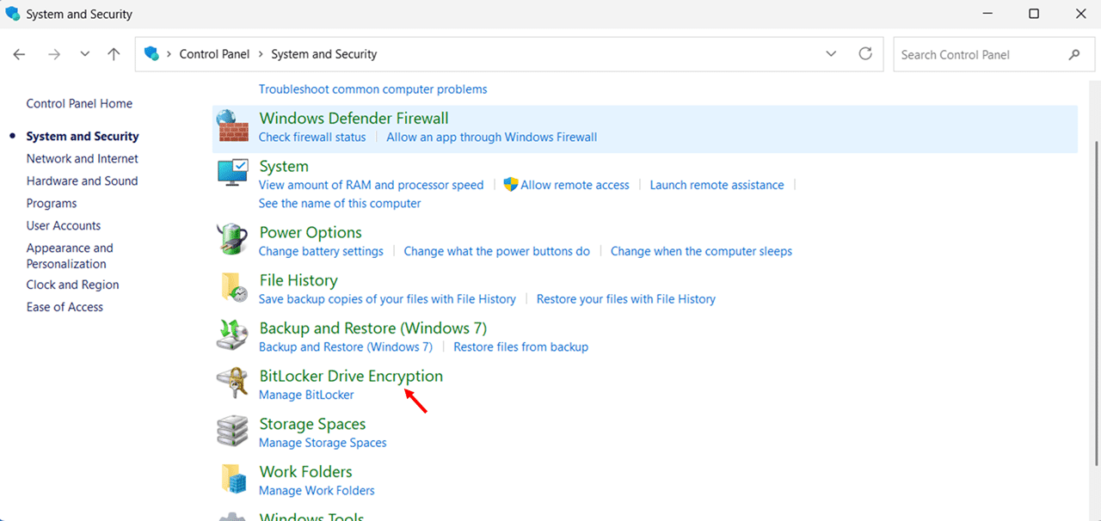
Task: Open User Accounts category in sidebar
Action: (64, 225)
